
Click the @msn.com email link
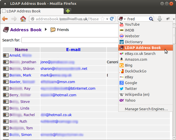[58, 82]
